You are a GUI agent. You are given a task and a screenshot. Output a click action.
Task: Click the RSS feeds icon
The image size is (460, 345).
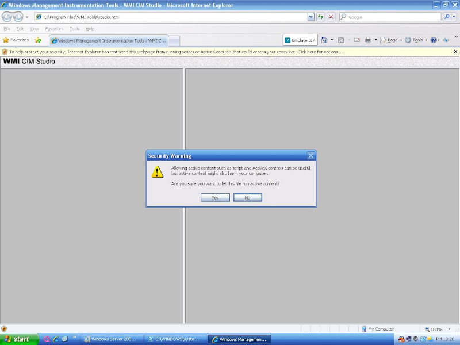pyautogui.click(x=341, y=40)
